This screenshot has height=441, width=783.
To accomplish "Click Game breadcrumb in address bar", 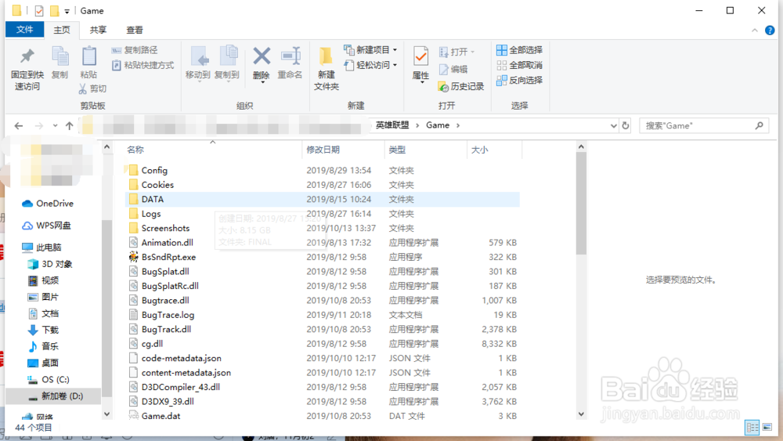I will pyautogui.click(x=438, y=125).
